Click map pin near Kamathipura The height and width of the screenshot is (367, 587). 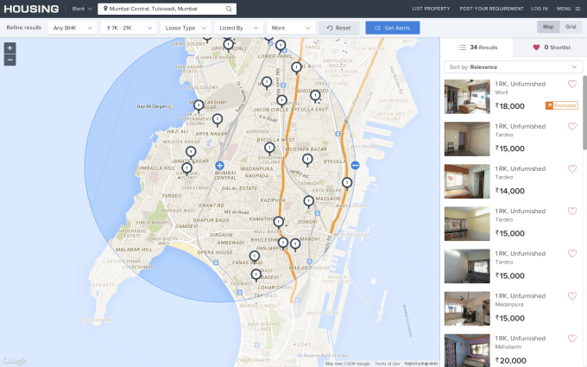point(279,223)
